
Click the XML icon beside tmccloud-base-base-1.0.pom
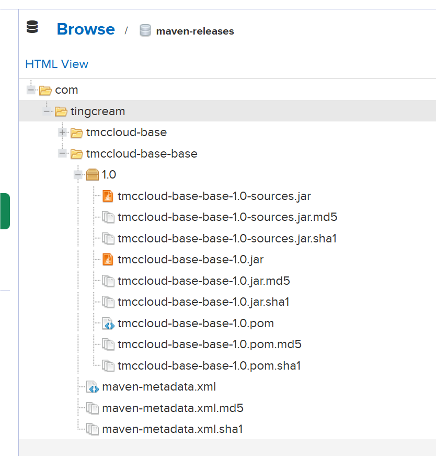pos(108,324)
